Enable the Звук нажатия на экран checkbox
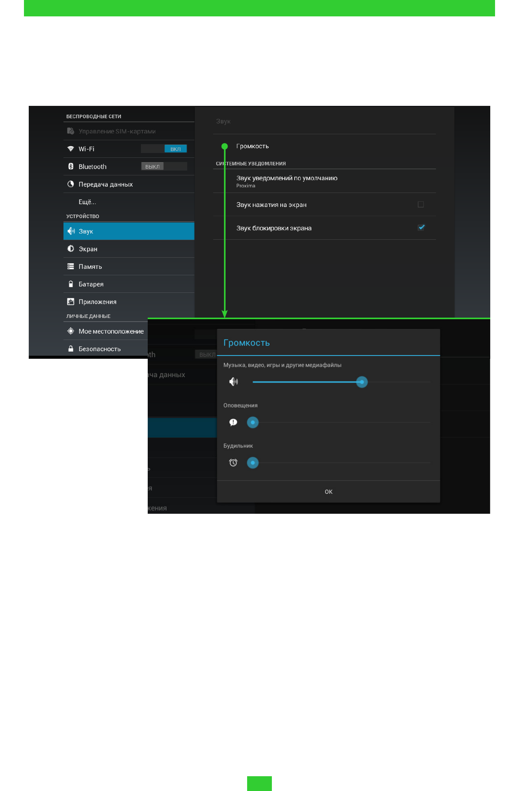Image resolution: width=519 pixels, height=791 pixels. click(420, 205)
